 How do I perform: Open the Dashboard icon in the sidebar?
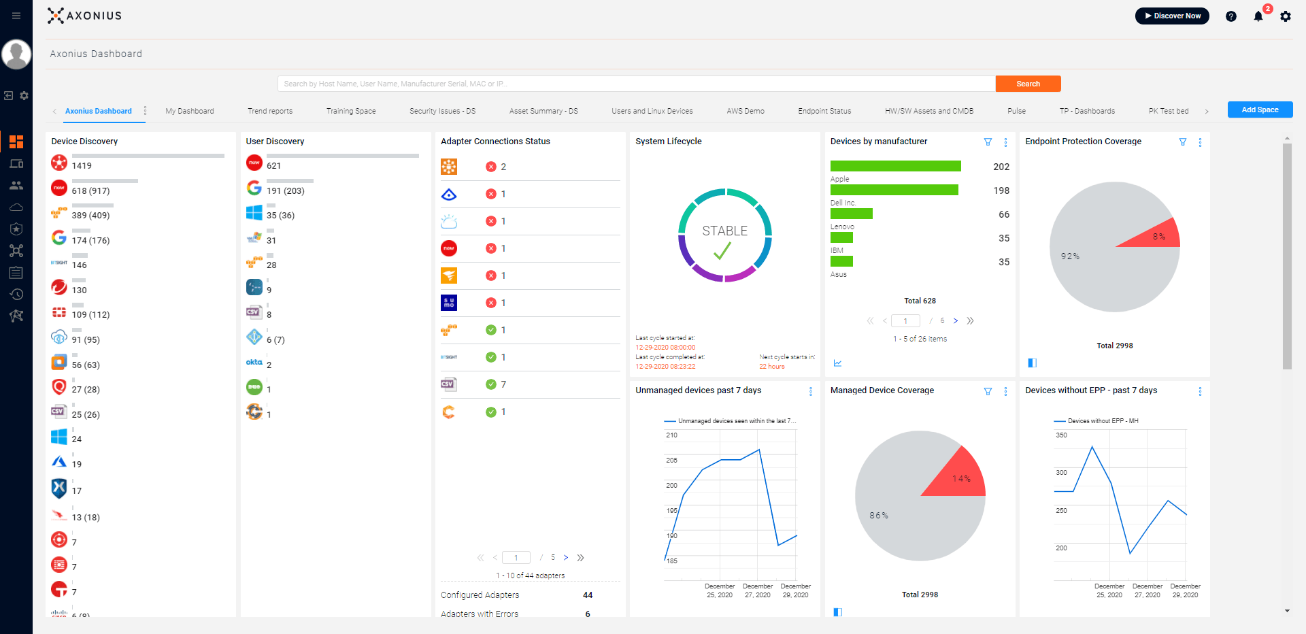point(16,141)
